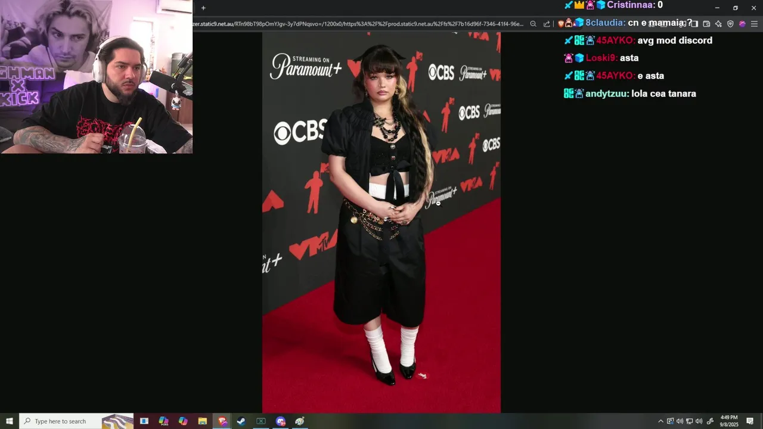This screenshot has width=763, height=429.
Task: Click the zoom magnifier icon in address bar
Action: pos(533,24)
